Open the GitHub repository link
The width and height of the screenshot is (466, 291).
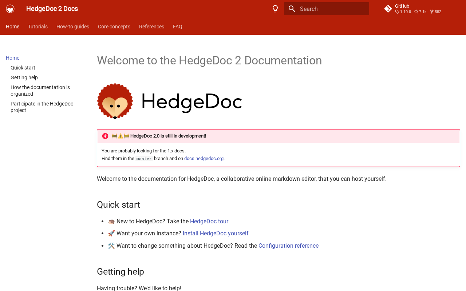point(418,9)
